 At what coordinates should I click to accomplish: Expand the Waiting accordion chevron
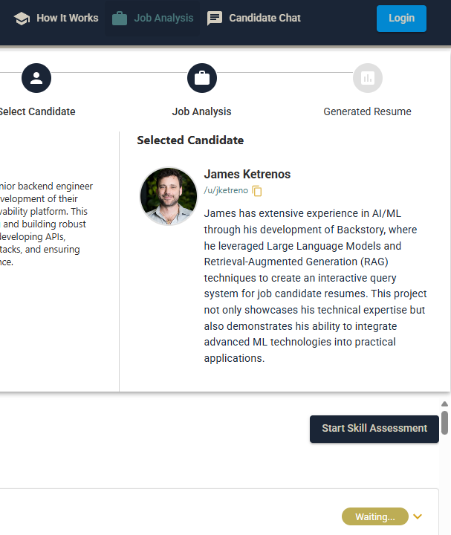point(418,516)
